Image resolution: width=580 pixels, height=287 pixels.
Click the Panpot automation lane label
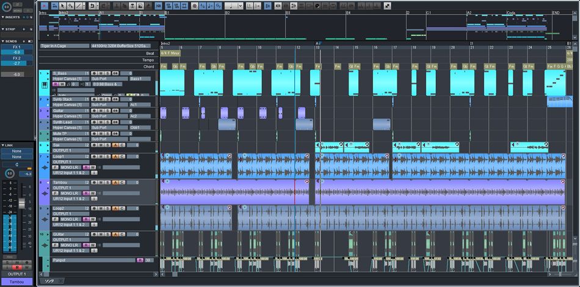94,260
